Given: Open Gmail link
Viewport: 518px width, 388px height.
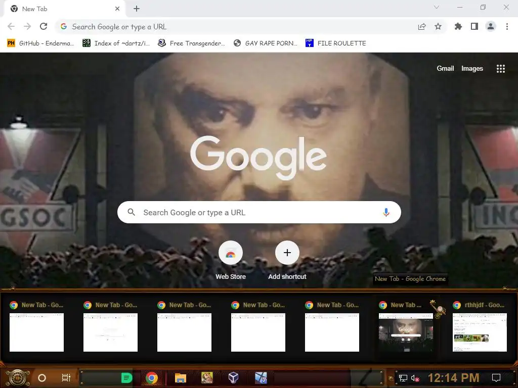Looking at the screenshot, I should (445, 68).
